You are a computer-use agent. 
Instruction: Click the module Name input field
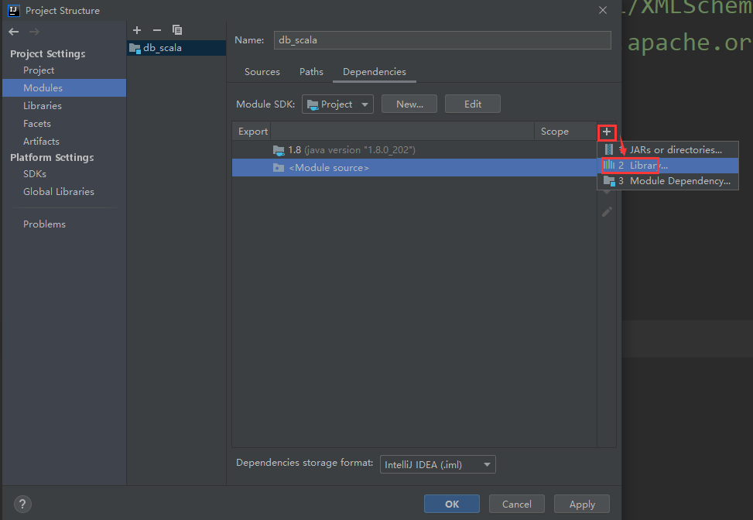[443, 40]
